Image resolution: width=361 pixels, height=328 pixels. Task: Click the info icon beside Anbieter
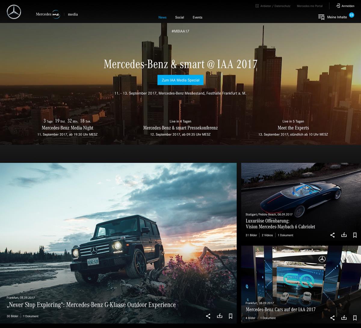click(x=257, y=6)
